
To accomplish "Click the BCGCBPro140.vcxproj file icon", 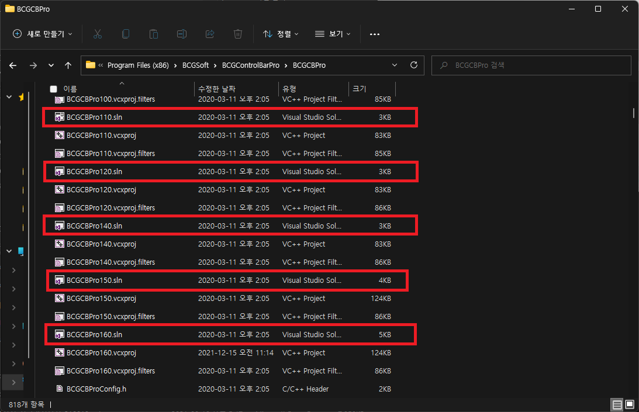I will pos(60,244).
